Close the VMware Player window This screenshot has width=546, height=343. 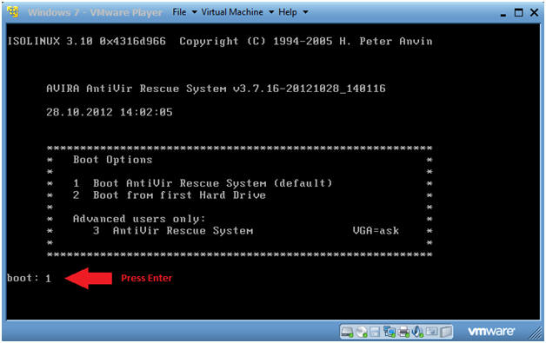pyautogui.click(x=534, y=12)
